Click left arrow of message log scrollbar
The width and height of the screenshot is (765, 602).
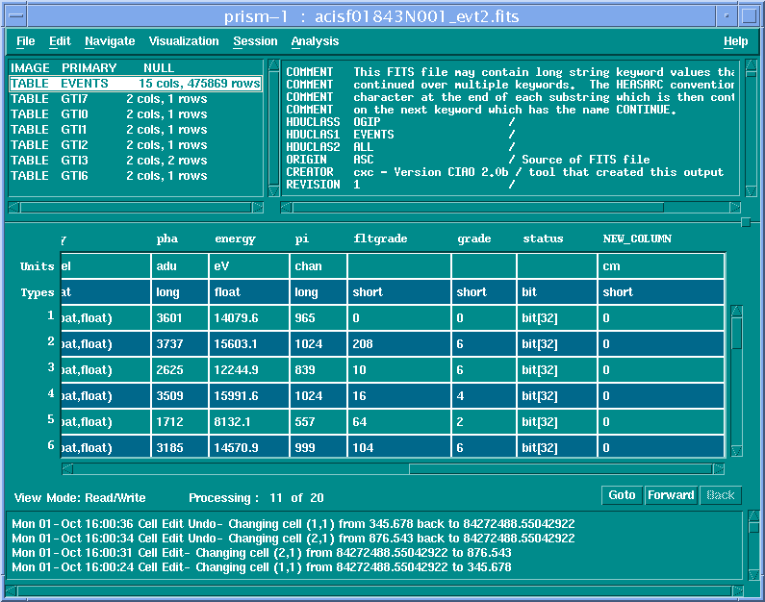12,589
